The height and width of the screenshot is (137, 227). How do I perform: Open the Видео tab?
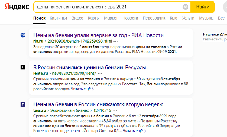pos(77,18)
